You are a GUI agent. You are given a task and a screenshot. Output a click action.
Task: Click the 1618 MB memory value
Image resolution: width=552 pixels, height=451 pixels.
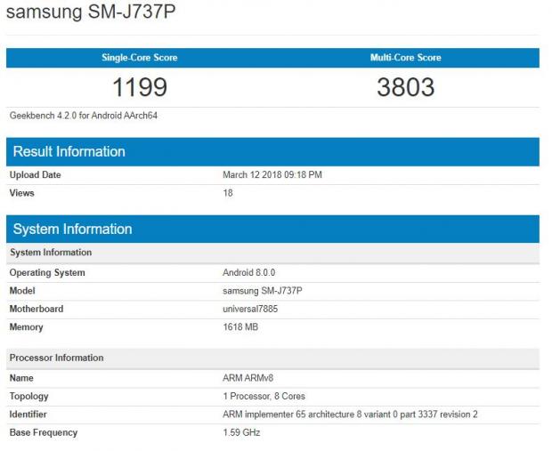240,327
